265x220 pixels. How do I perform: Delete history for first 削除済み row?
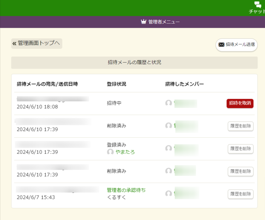click(241, 126)
